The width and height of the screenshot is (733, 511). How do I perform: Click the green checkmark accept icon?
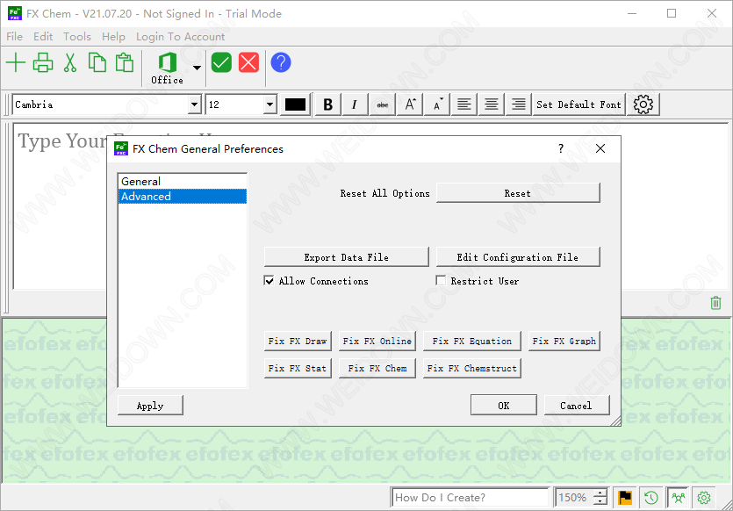click(221, 62)
